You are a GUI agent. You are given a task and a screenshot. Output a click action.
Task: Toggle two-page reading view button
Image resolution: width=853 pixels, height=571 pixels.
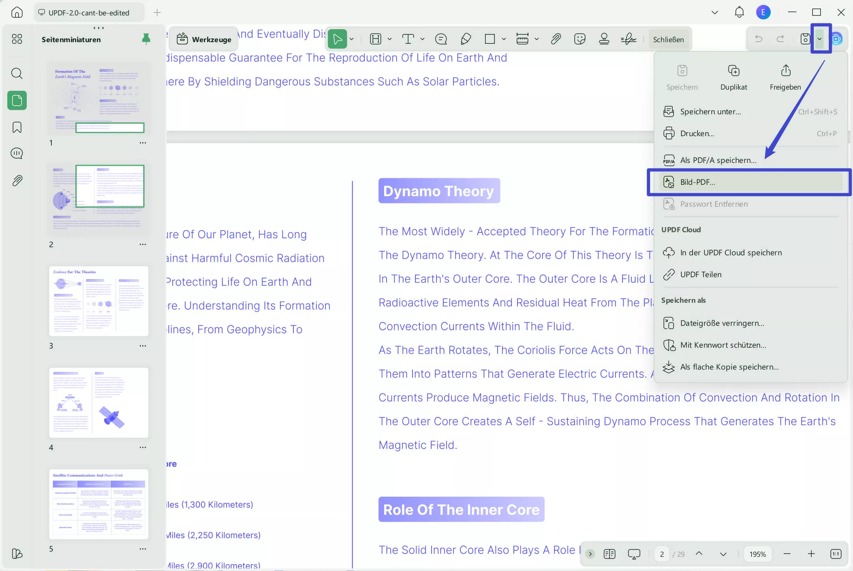(609, 554)
